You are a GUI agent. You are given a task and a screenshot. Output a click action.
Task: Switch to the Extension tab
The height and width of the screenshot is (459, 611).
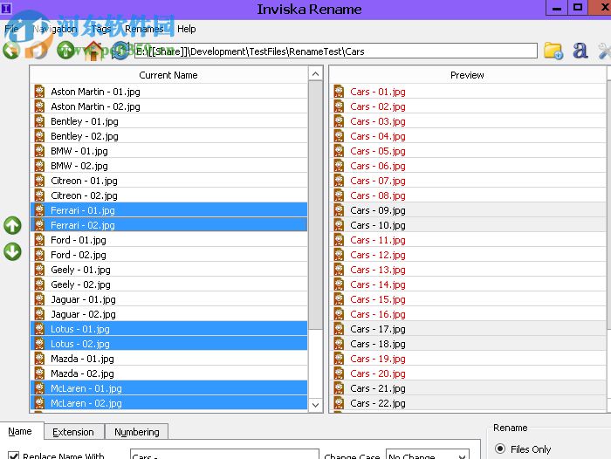(x=73, y=432)
